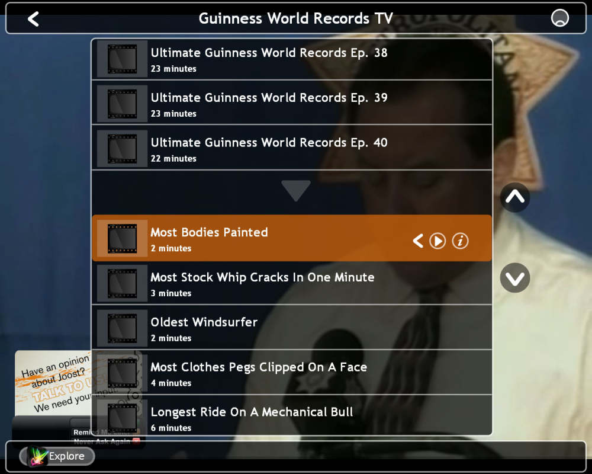Click the Mechanical Bull film thumbnail
592x474 pixels.
(122, 418)
